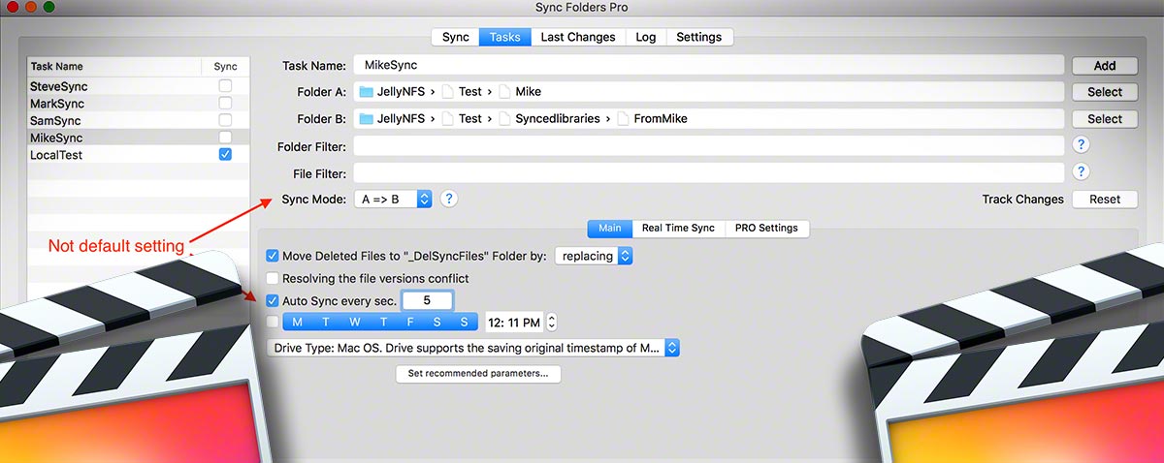Toggle Monday in the weekday selector
The width and height of the screenshot is (1164, 463).
[x=297, y=323]
